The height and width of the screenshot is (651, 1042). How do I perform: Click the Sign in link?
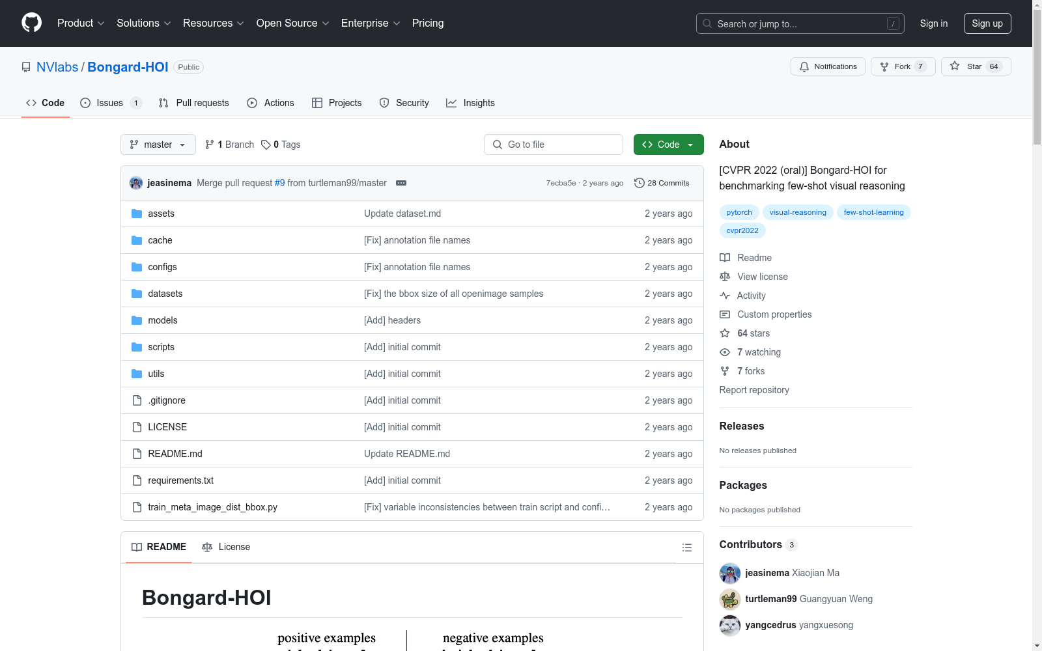click(x=934, y=23)
